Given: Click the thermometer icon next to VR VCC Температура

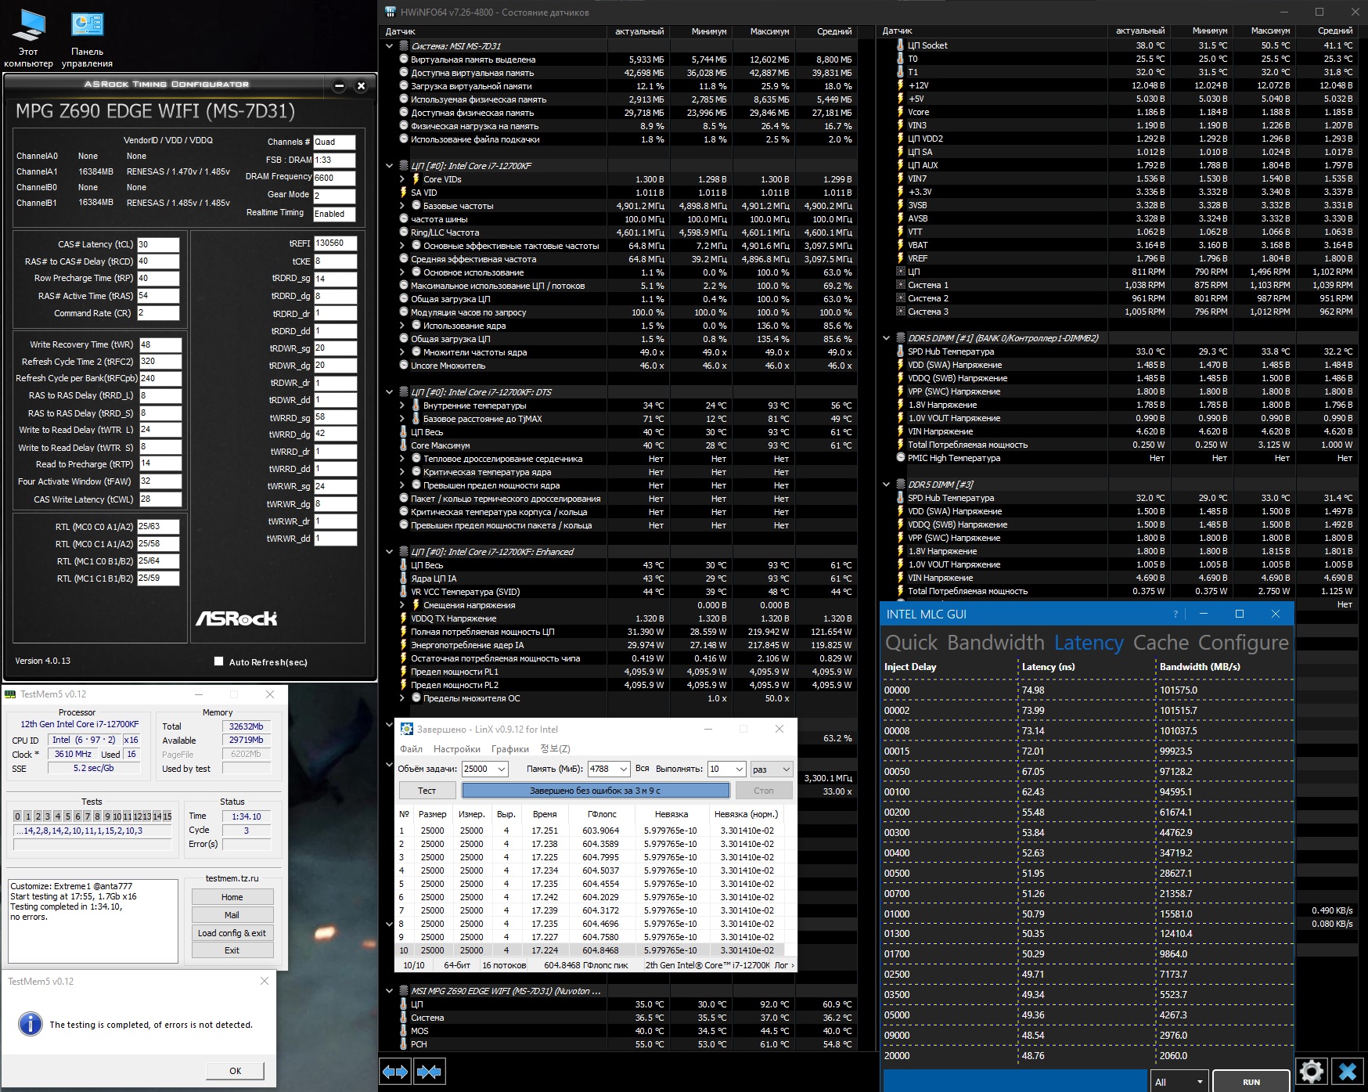Looking at the screenshot, I should [404, 592].
